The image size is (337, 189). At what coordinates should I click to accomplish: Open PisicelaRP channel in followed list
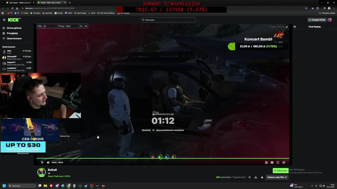17,57
